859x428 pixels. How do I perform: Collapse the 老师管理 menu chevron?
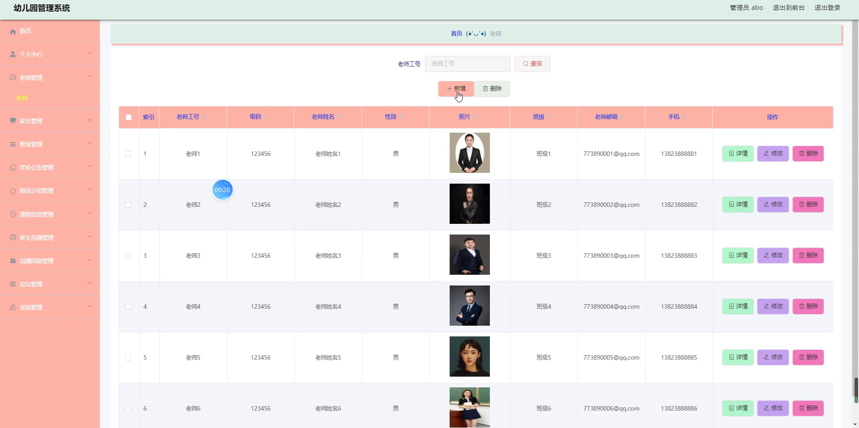point(89,76)
